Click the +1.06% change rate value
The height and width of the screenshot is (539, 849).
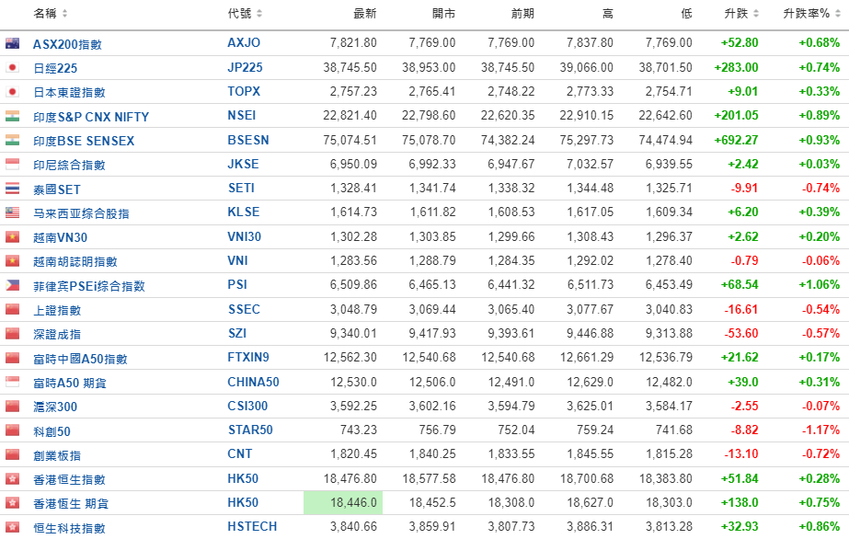[x=820, y=284]
